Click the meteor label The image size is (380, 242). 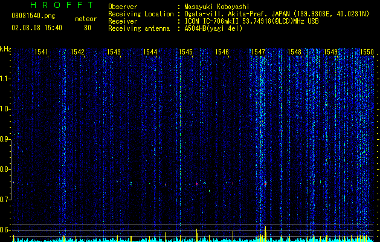(86, 19)
